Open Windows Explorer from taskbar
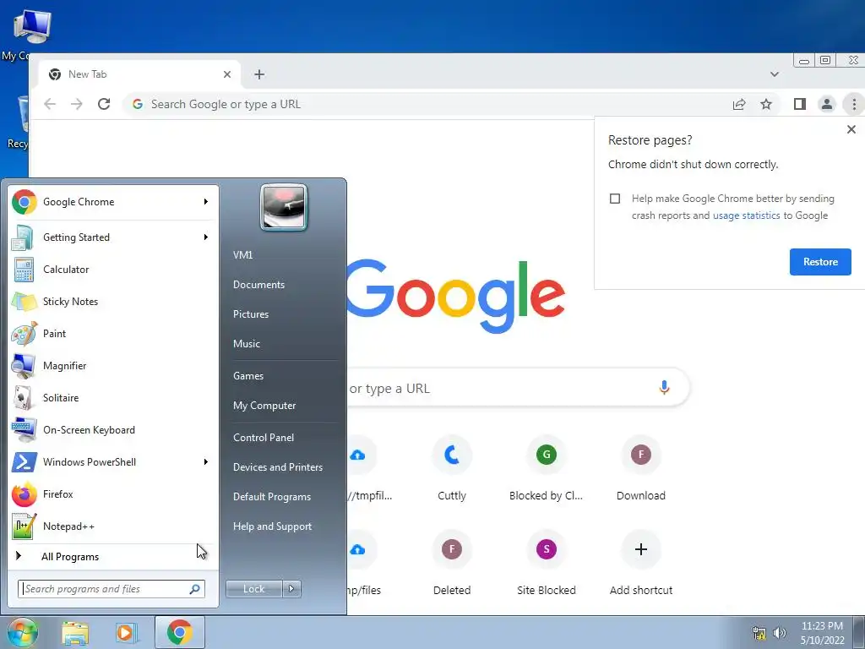 coord(75,632)
